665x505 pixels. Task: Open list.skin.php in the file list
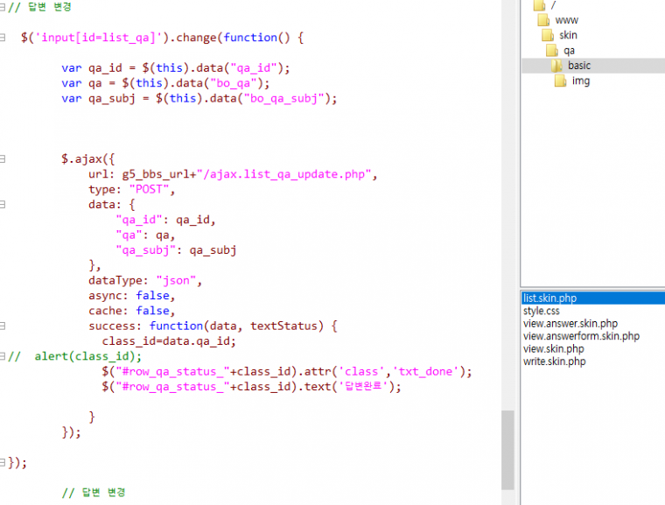(x=549, y=298)
